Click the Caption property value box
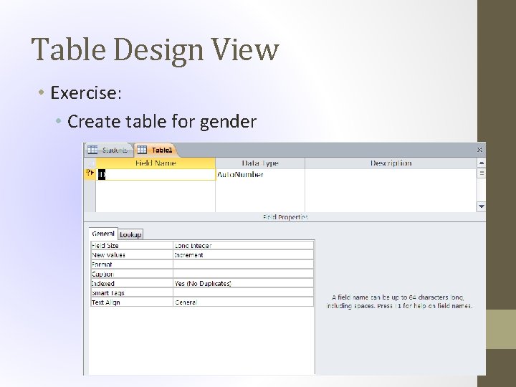 click(243, 274)
